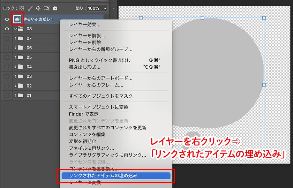Click the cloud thumbnail of ゆるいふきだし1 layer
This screenshot has height=188, width=293.
[18, 19]
